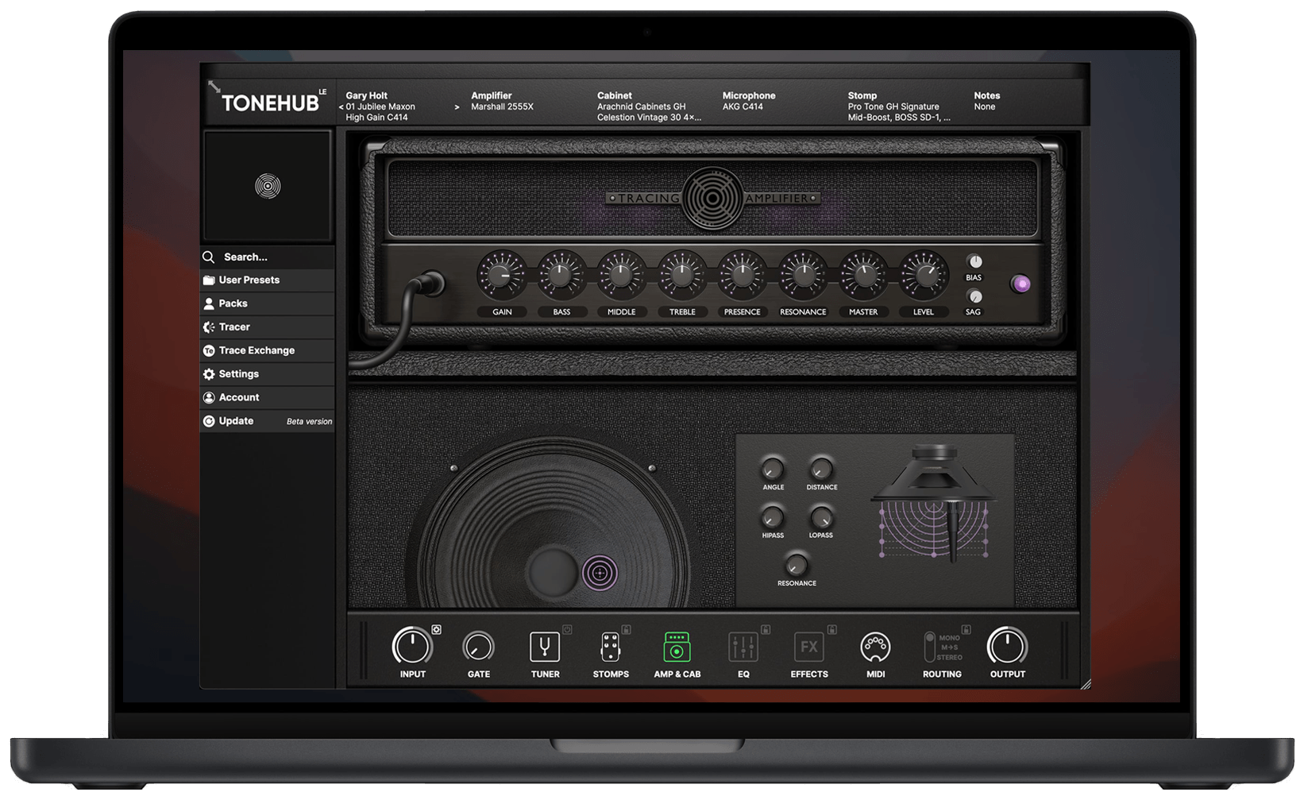Screen dimensions: 1304x804
Task: Open the Microphone AKG C414 selector
Action: 749,101
